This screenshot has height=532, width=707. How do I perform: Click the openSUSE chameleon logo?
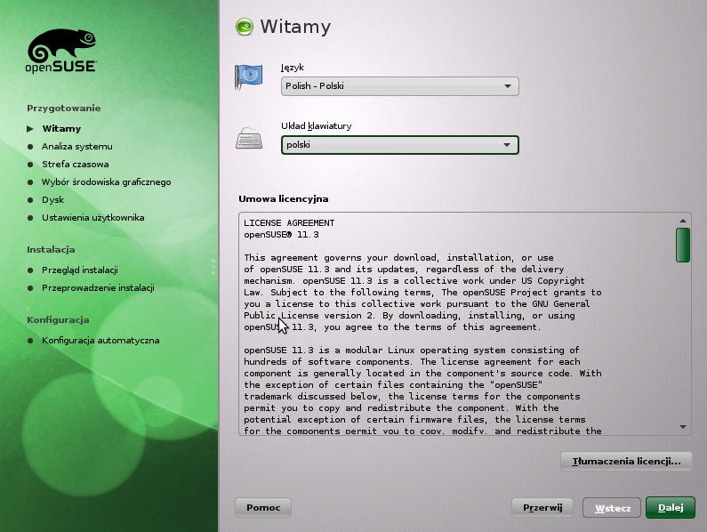coord(60,51)
